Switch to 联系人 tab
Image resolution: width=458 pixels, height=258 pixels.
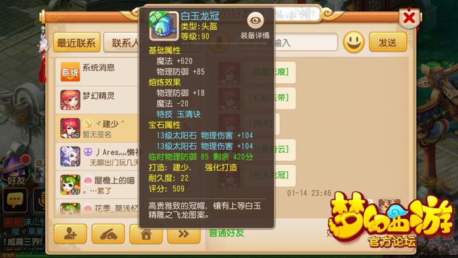[121, 43]
